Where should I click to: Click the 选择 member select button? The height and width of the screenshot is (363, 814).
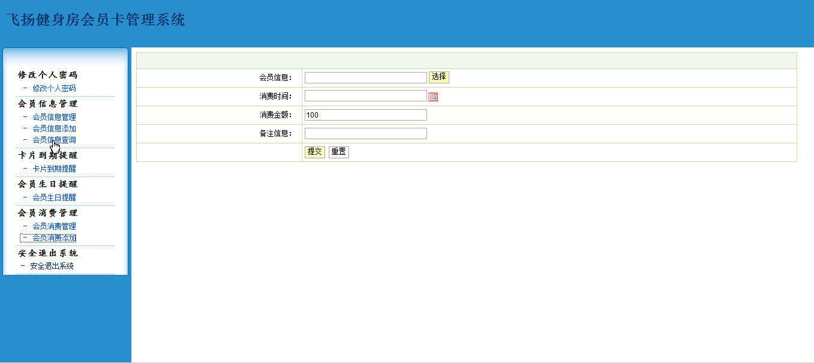tap(439, 77)
